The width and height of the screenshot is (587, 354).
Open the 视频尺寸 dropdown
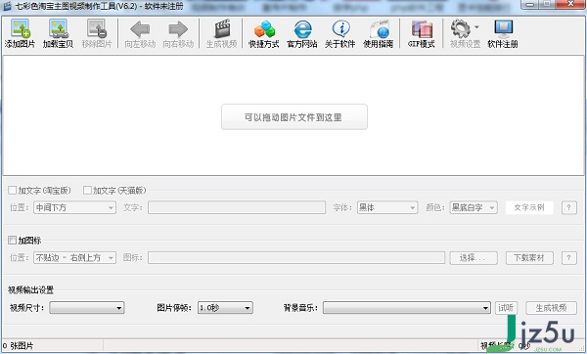pos(87,308)
